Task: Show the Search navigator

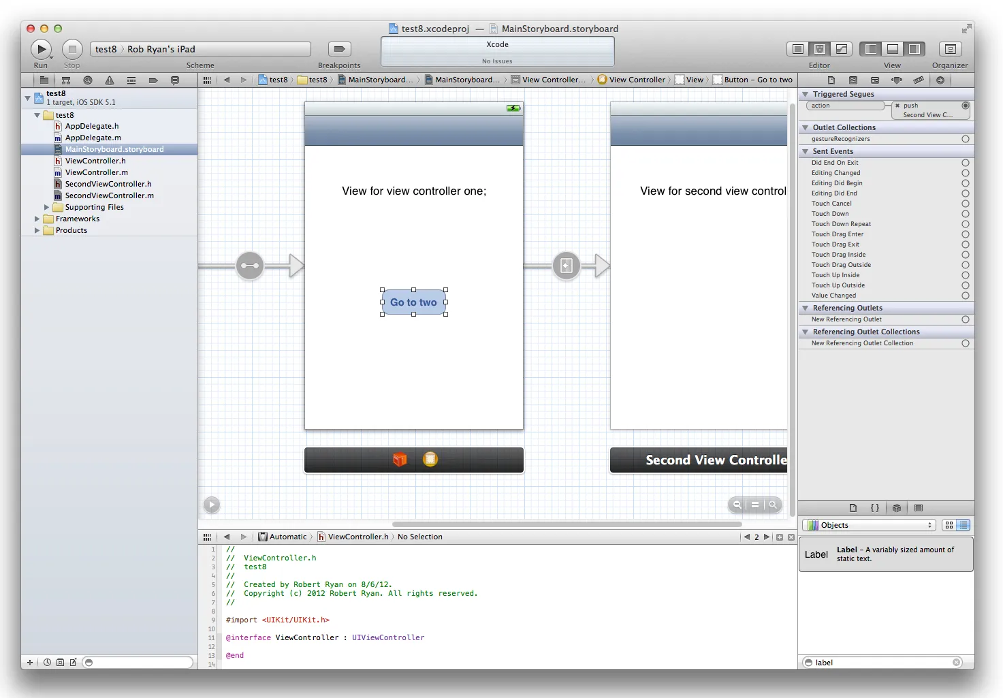Action: [x=88, y=80]
